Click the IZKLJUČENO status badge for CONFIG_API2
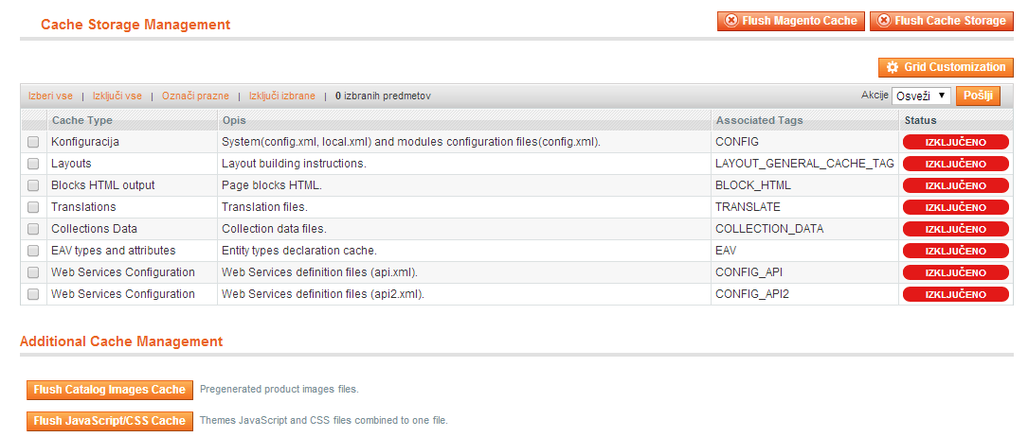This screenshot has width=1028, height=437. [x=955, y=294]
